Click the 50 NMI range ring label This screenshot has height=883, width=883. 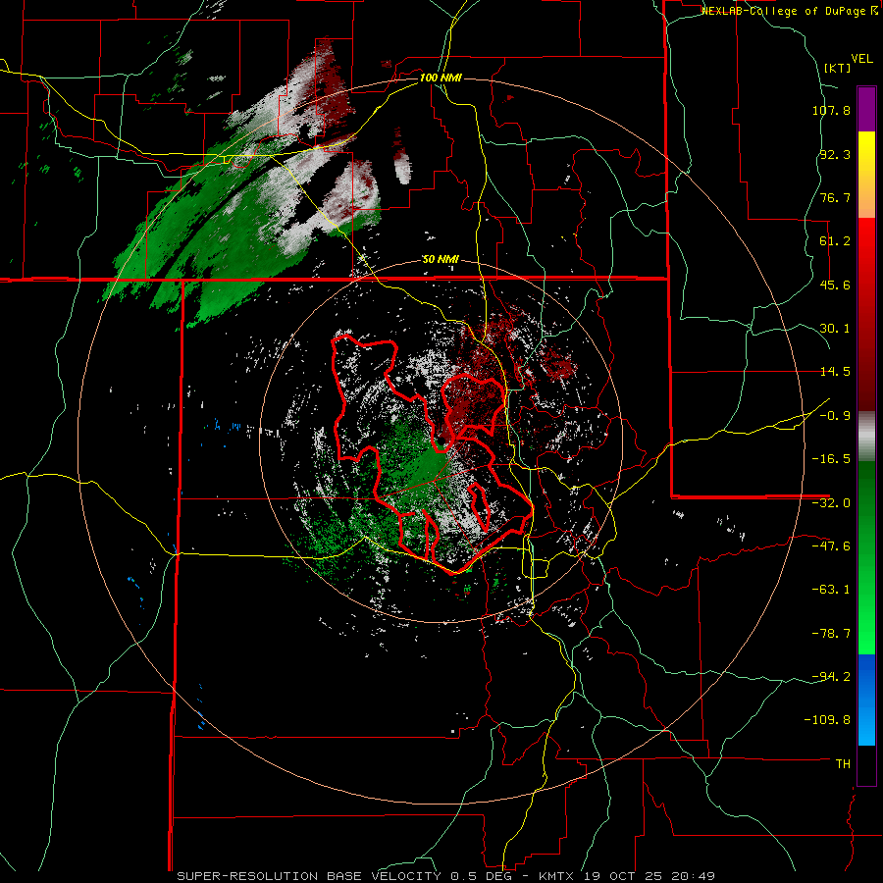coord(441,260)
